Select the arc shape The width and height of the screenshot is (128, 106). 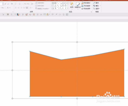coord(58,8)
